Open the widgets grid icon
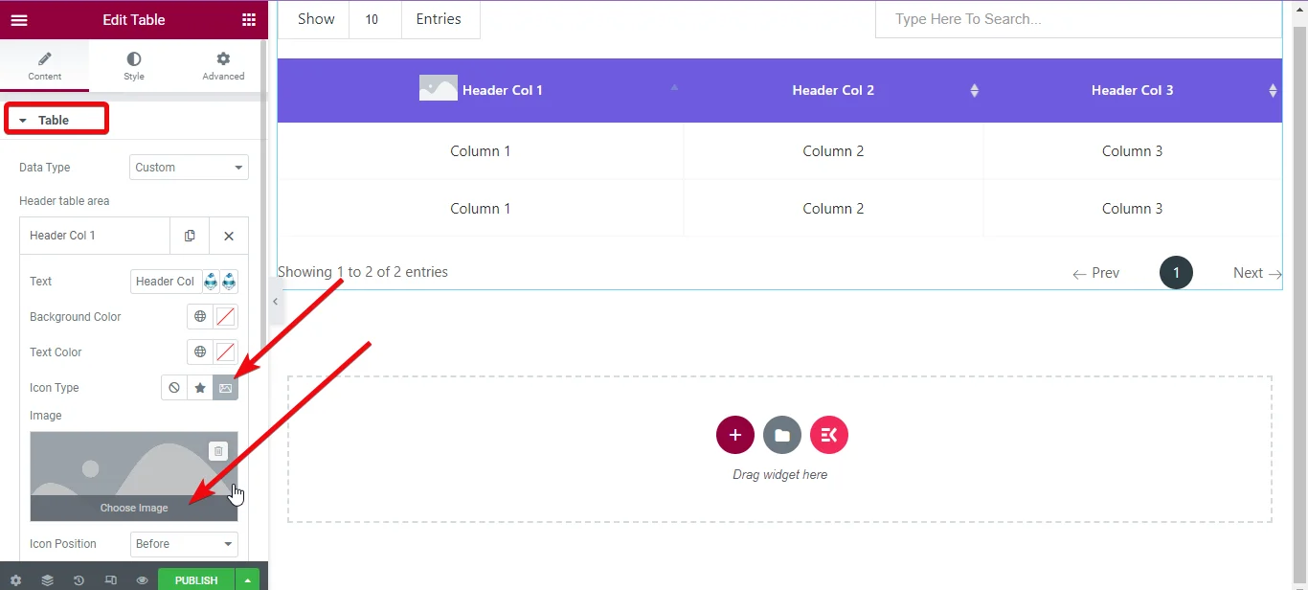 pos(249,19)
